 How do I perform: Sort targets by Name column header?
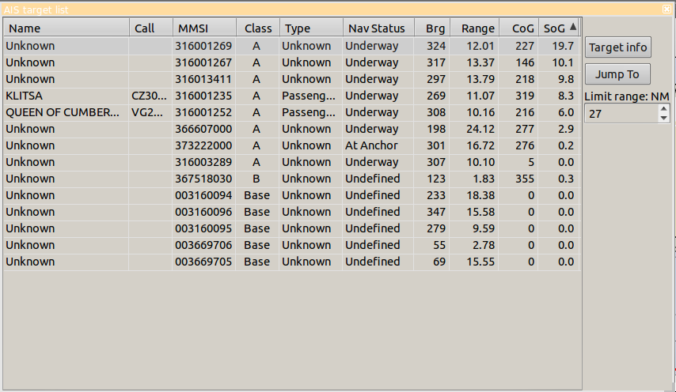point(66,28)
